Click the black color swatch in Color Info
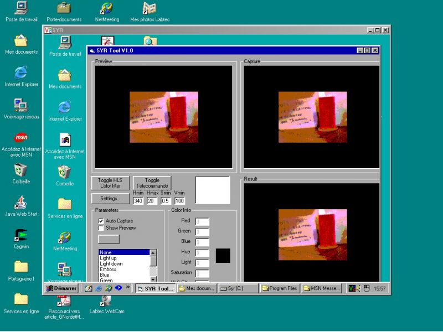443x332 pixels. (x=223, y=256)
